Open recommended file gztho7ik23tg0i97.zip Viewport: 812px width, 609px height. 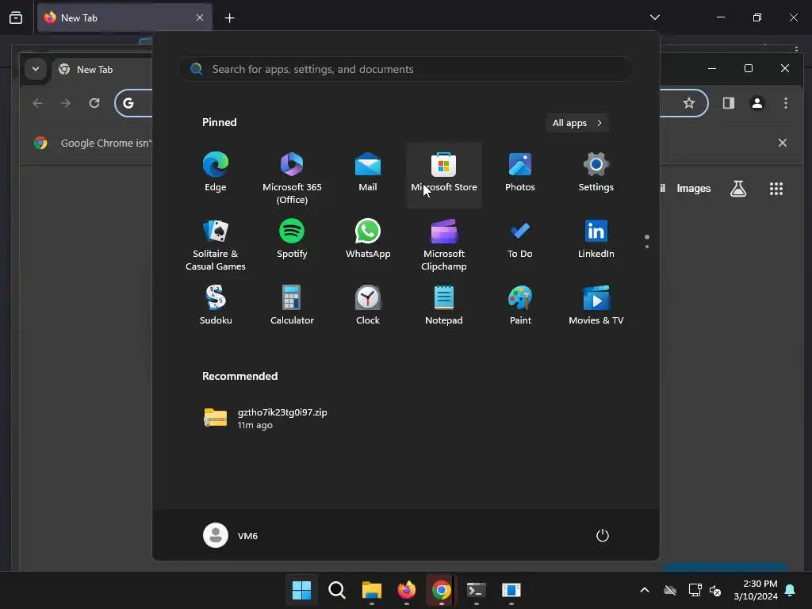(266, 418)
